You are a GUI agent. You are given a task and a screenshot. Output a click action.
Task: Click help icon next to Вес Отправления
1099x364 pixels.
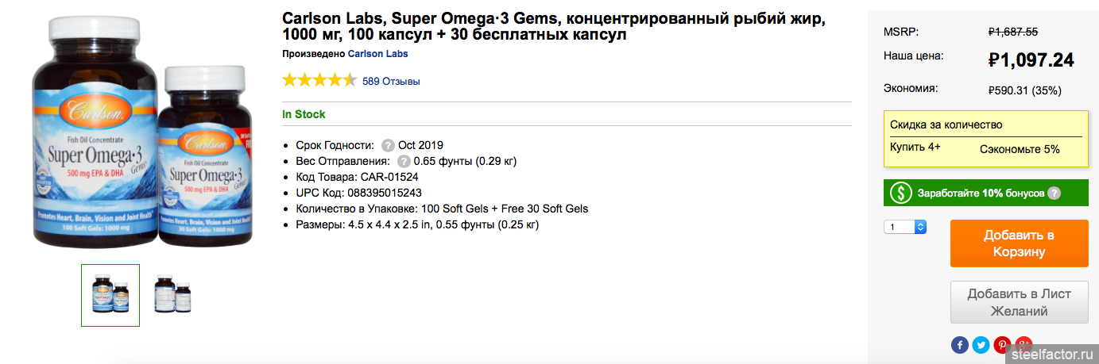pos(404,161)
